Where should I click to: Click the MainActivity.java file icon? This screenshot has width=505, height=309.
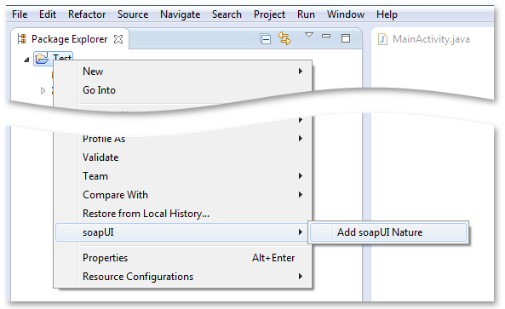pyautogui.click(x=382, y=39)
